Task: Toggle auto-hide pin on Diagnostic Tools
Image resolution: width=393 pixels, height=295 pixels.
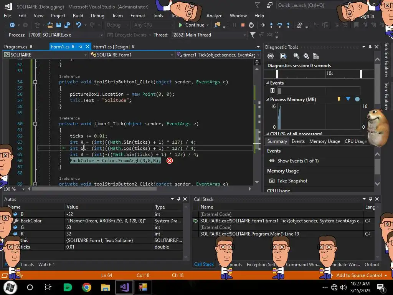Action: (370, 47)
